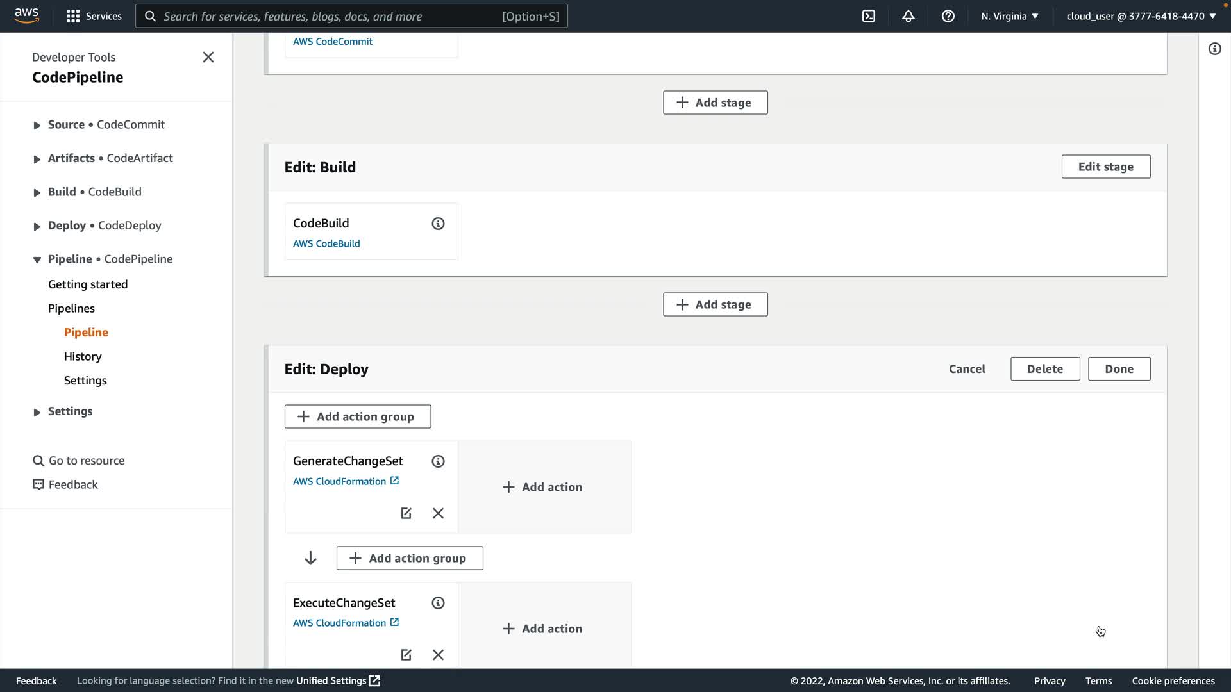Show info for CodeBuild action
The height and width of the screenshot is (692, 1231).
[x=438, y=224]
